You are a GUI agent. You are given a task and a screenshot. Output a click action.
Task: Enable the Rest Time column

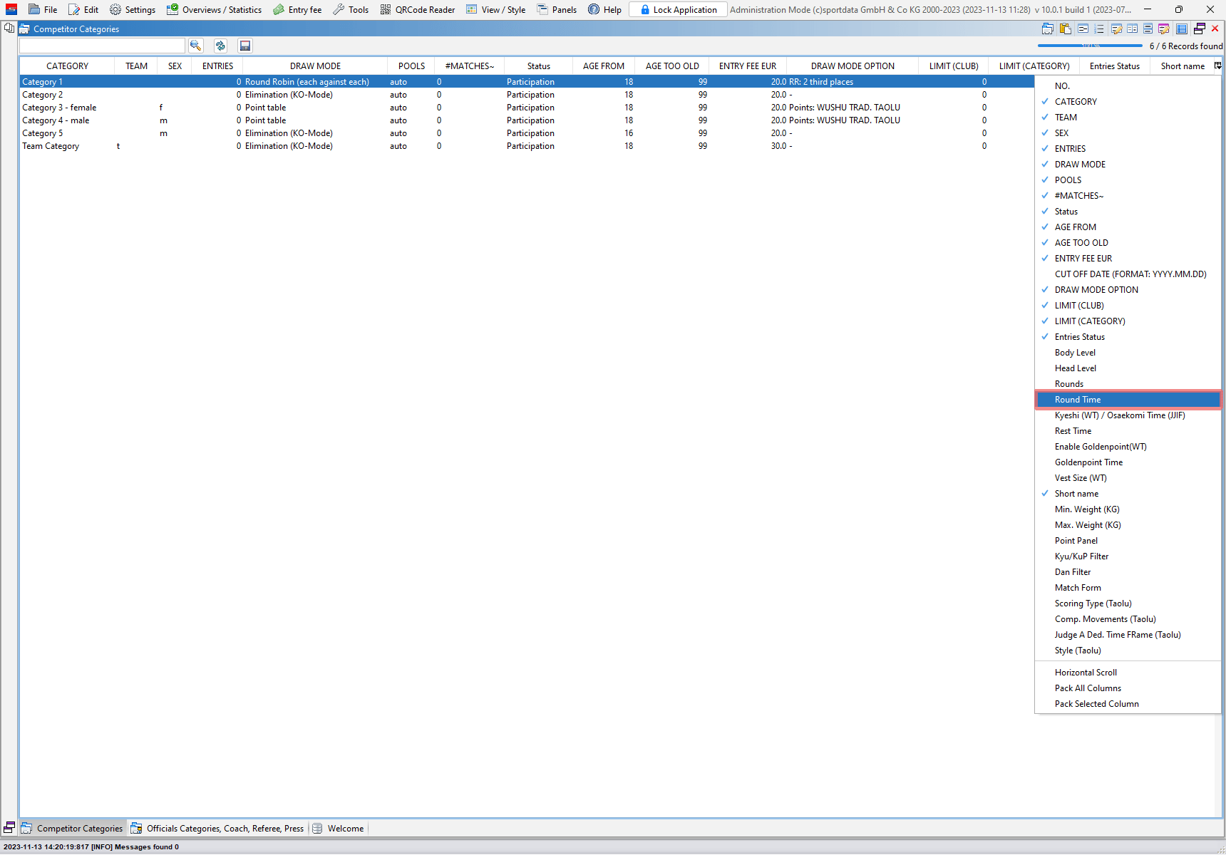(1073, 431)
